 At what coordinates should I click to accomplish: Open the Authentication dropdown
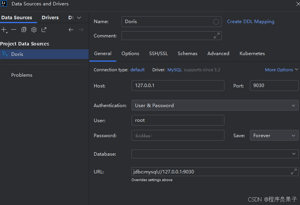(215, 105)
